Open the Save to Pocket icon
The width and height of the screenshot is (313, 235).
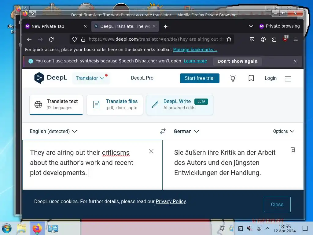tap(252, 39)
